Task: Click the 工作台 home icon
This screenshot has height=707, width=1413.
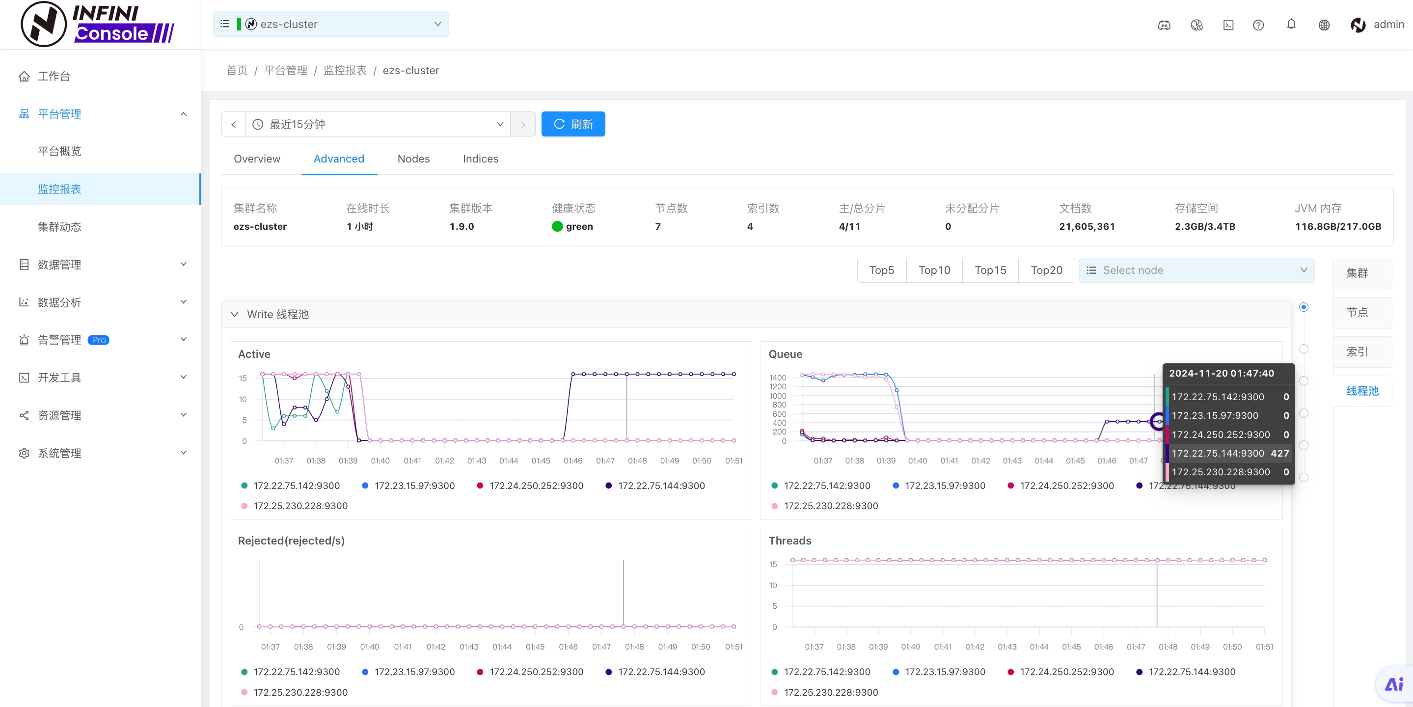Action: coord(24,76)
